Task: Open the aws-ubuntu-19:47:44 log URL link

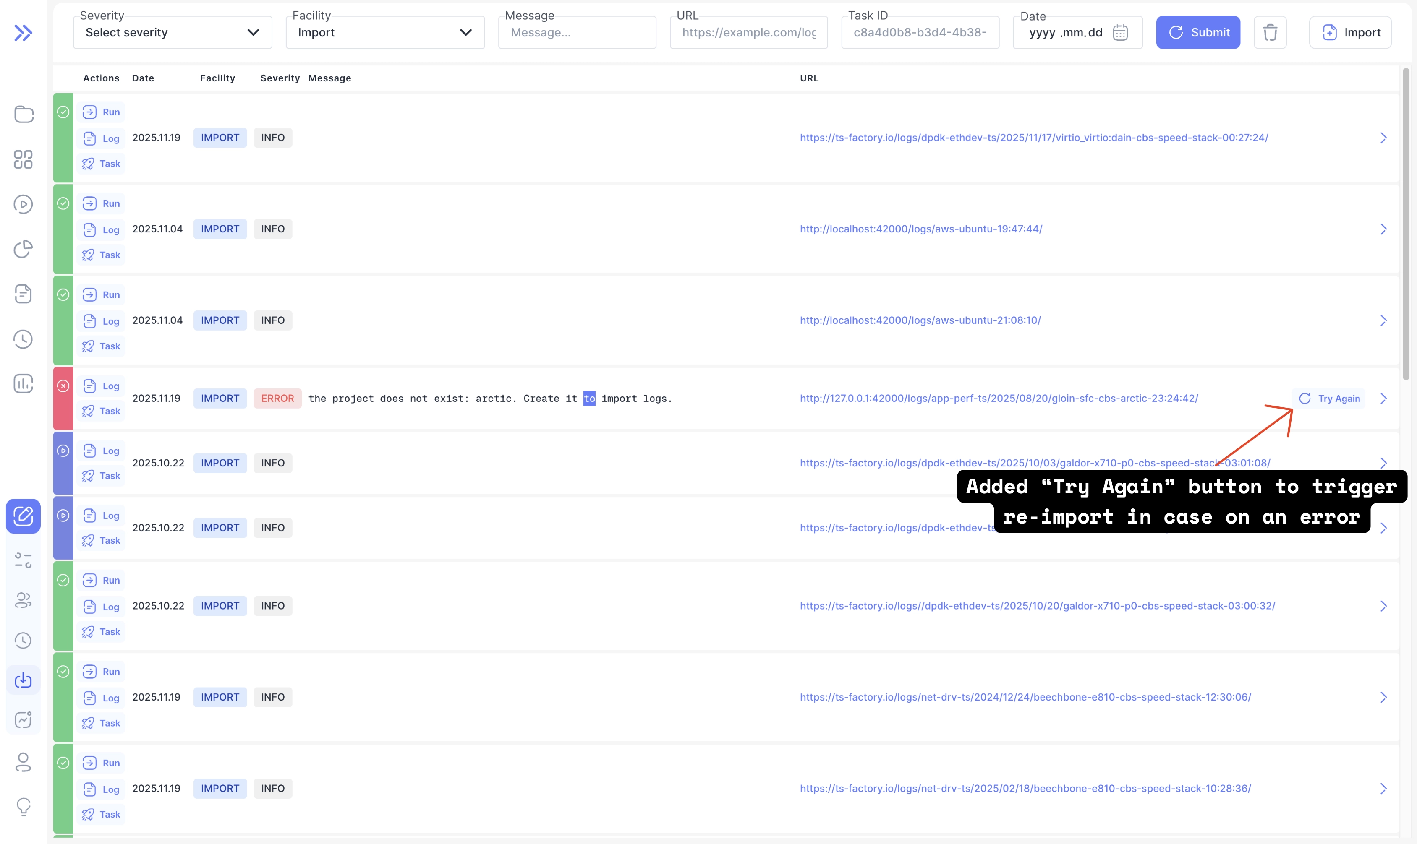Action: [x=921, y=229]
